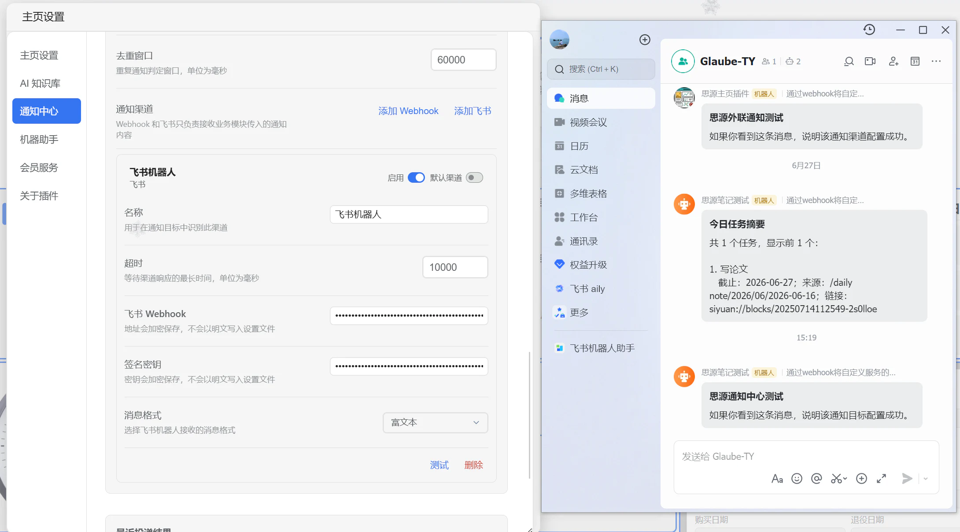Image resolution: width=960 pixels, height=532 pixels.
Task: Click the screenshot scissors tool
Action: coord(836,479)
